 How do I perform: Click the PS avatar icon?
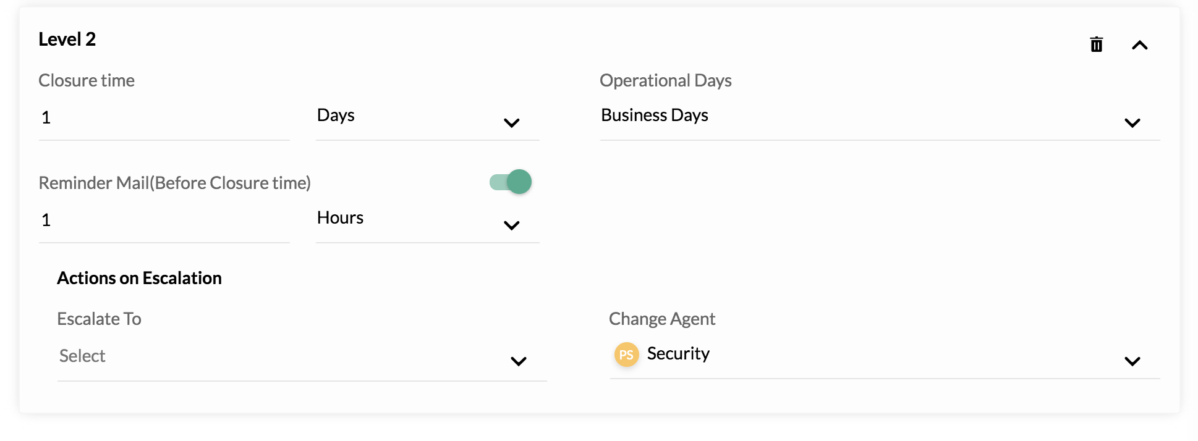click(626, 355)
